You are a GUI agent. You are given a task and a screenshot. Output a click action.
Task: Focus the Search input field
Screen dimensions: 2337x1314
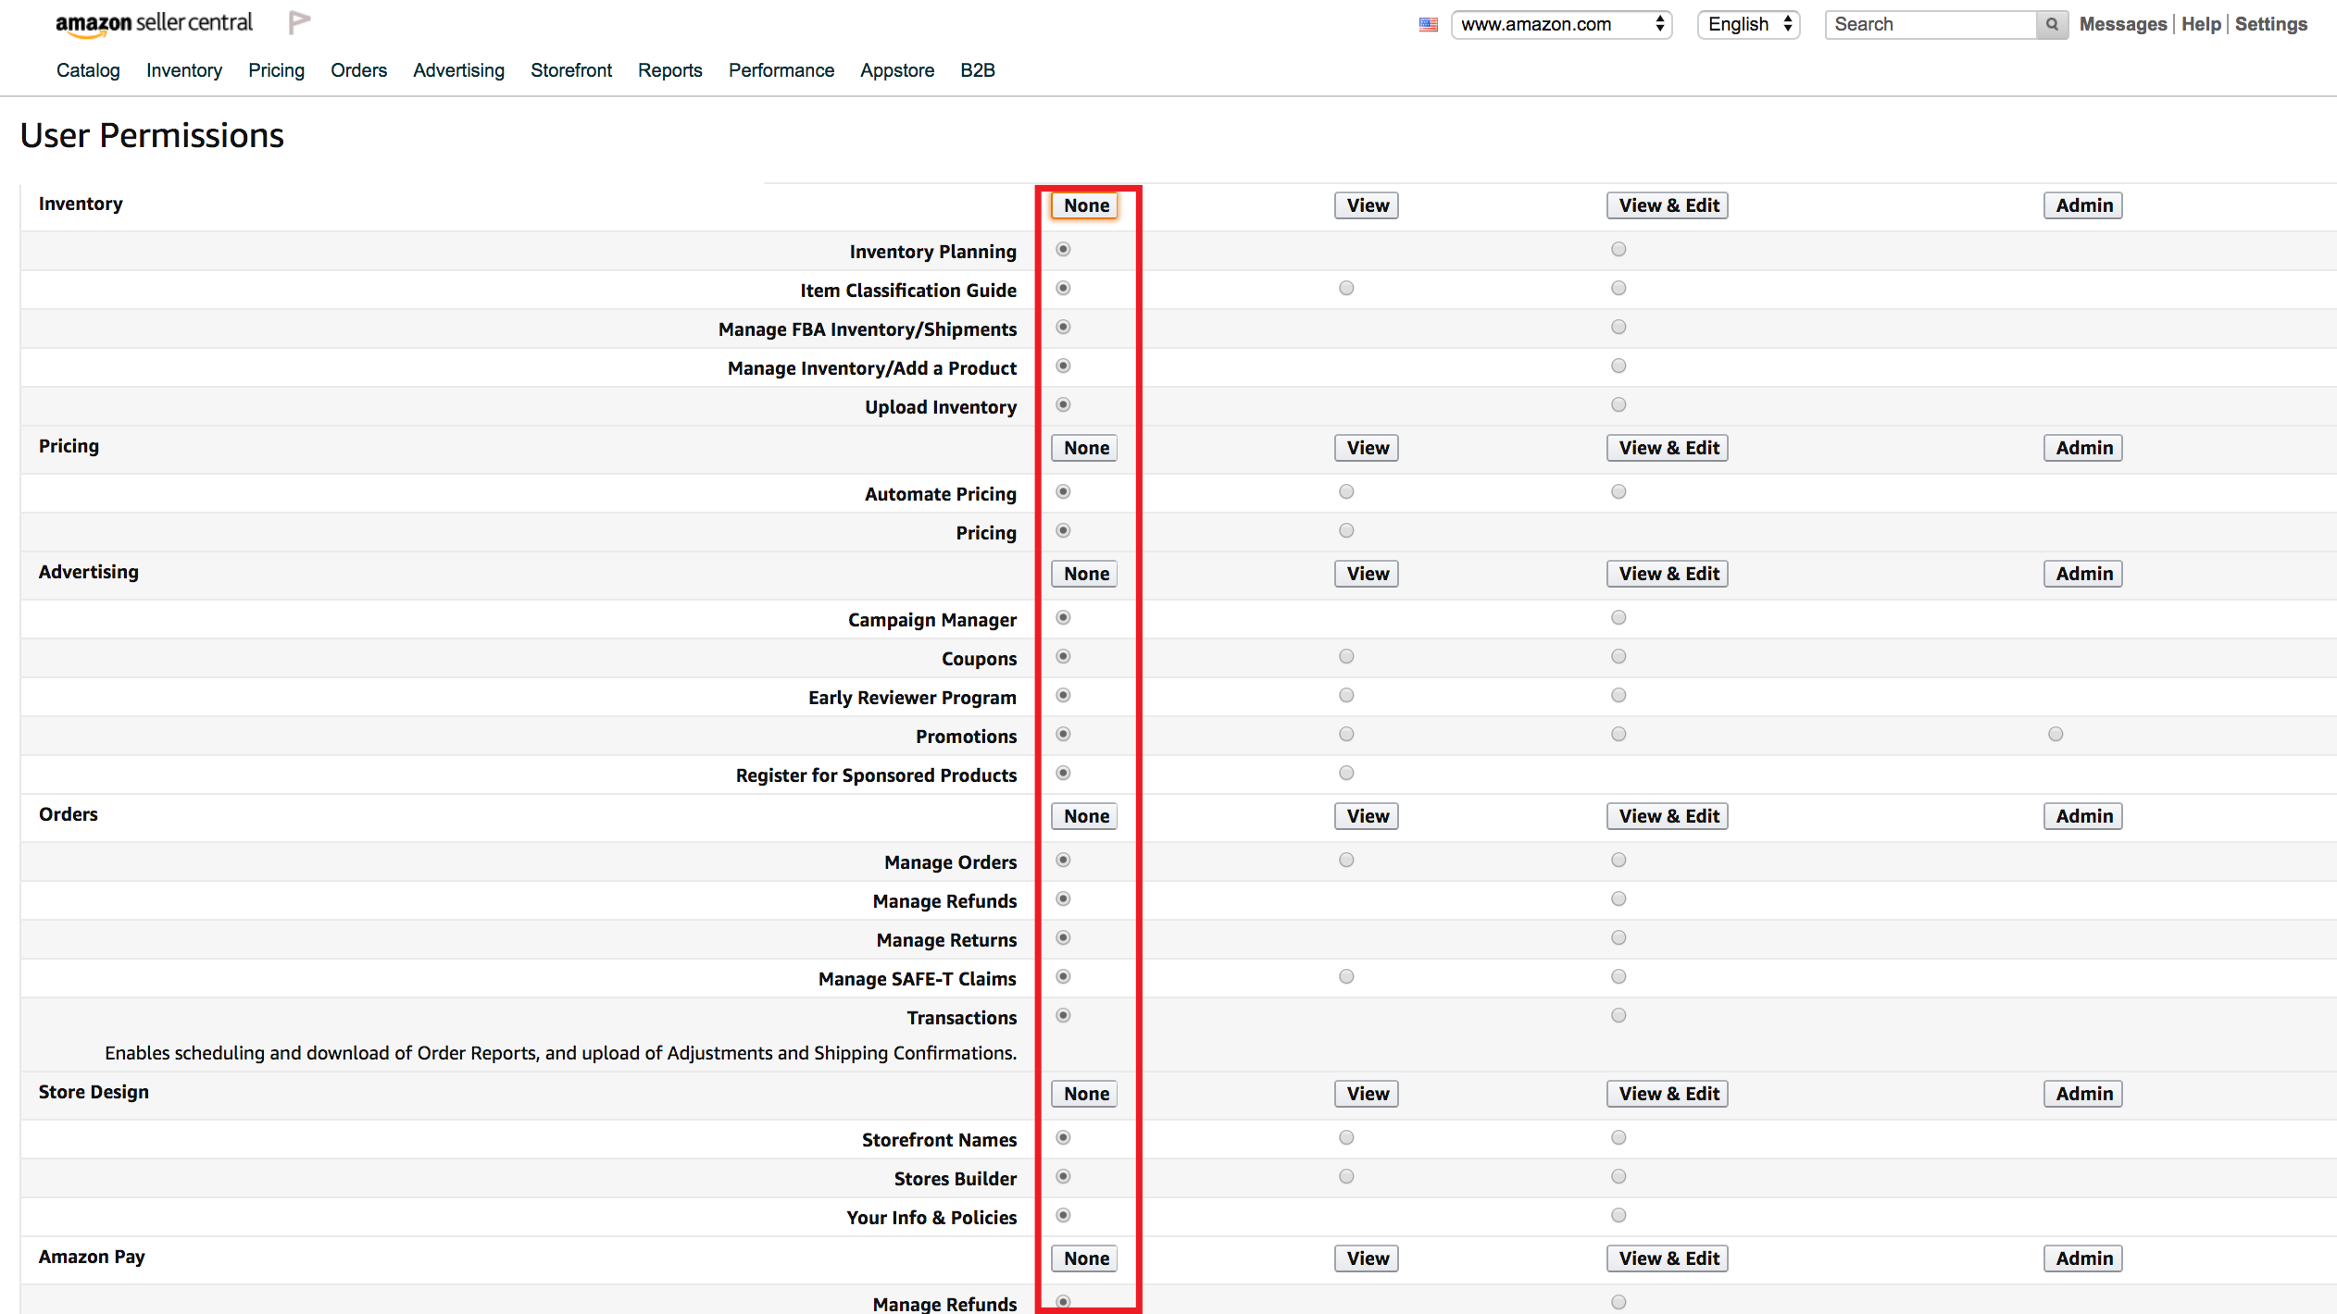click(x=1931, y=25)
